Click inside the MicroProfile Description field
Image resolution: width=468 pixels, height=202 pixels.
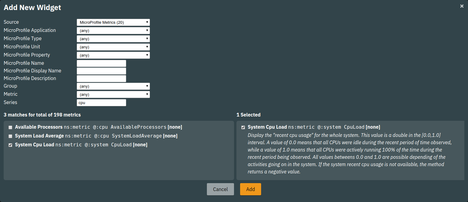(101, 78)
